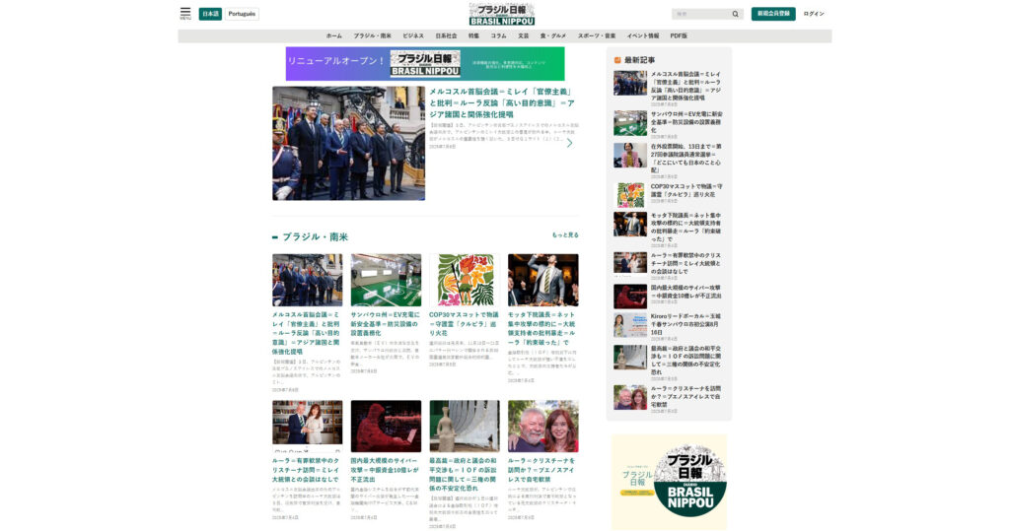Switch the language to Português
Screen dimensions: 1010x531
[242, 14]
